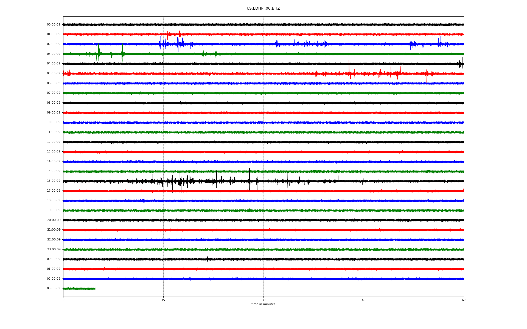Select the 08:00:09 trace label
The height and width of the screenshot is (329, 527).
click(x=54, y=103)
